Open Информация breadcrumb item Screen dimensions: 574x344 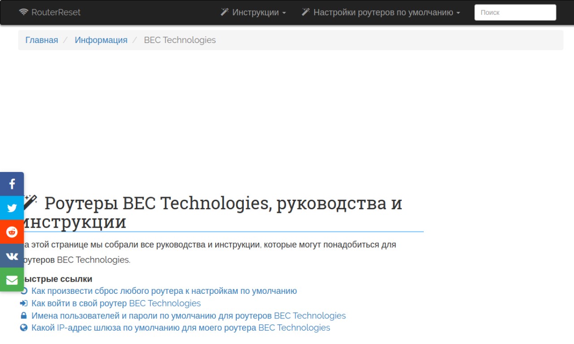pyautogui.click(x=101, y=40)
